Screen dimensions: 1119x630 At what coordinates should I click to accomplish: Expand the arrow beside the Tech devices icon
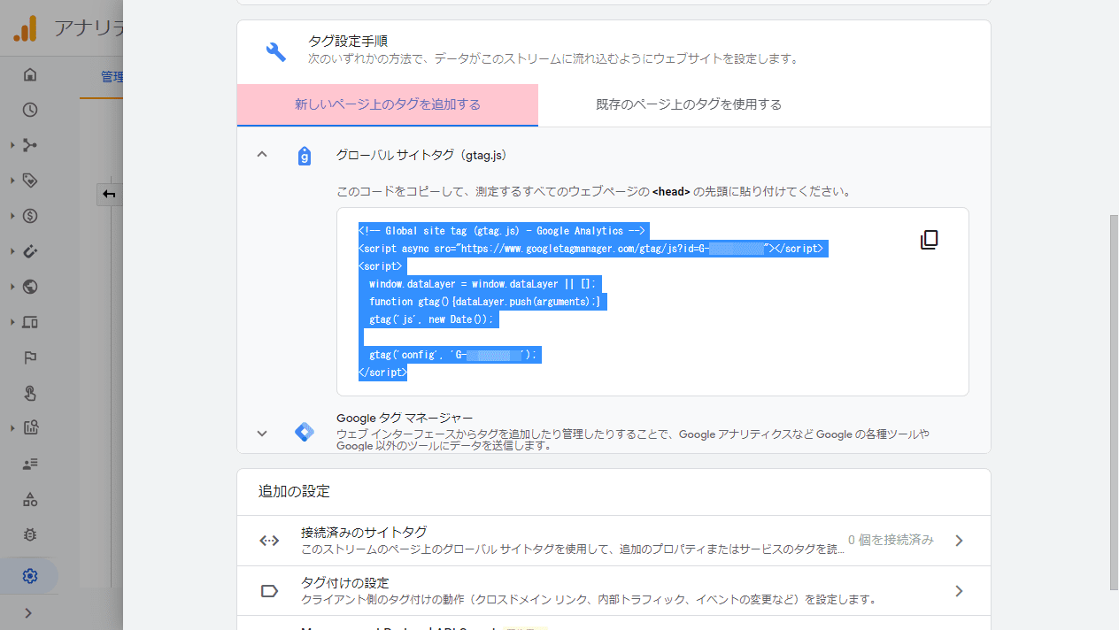click(x=12, y=322)
